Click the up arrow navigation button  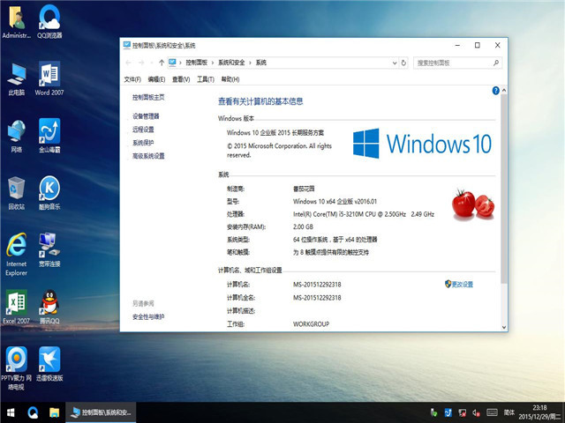tap(161, 63)
